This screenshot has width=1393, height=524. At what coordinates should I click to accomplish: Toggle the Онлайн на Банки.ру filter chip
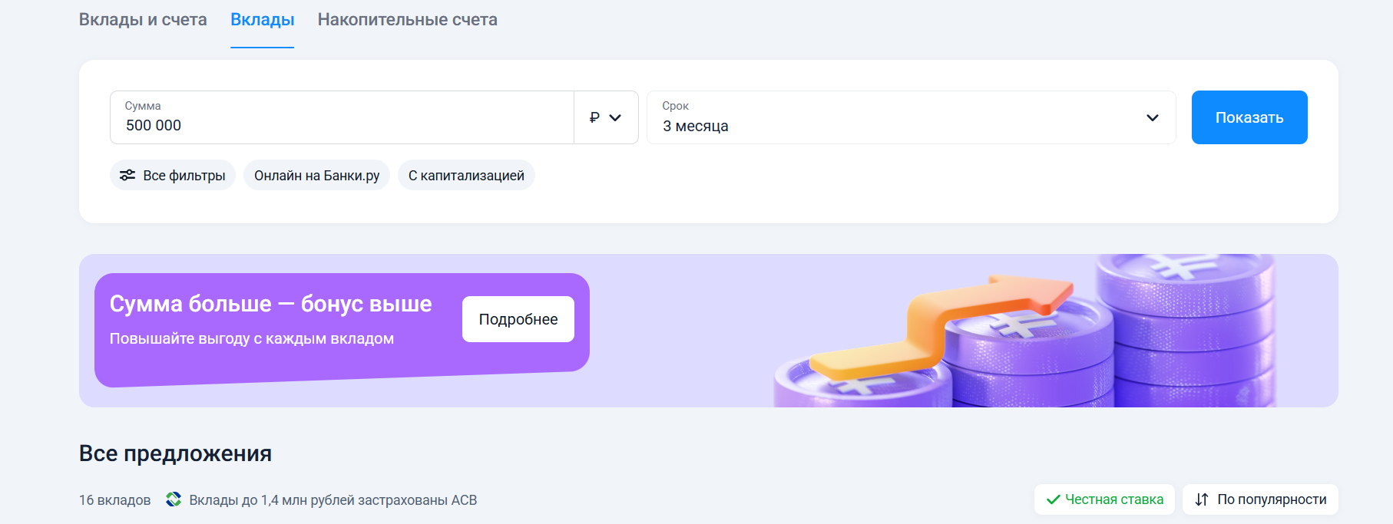click(x=316, y=176)
